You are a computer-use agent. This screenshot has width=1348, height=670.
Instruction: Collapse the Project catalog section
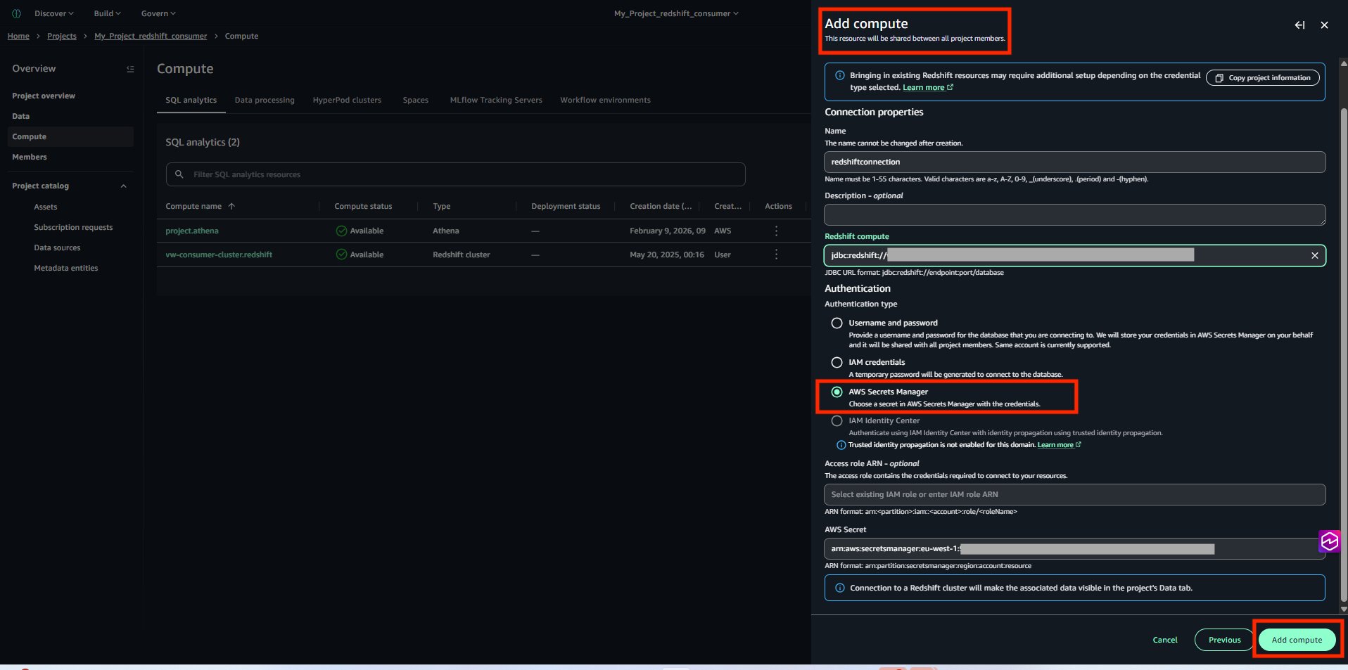124,186
